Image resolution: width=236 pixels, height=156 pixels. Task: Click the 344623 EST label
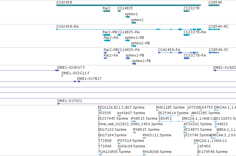(221, 124)
